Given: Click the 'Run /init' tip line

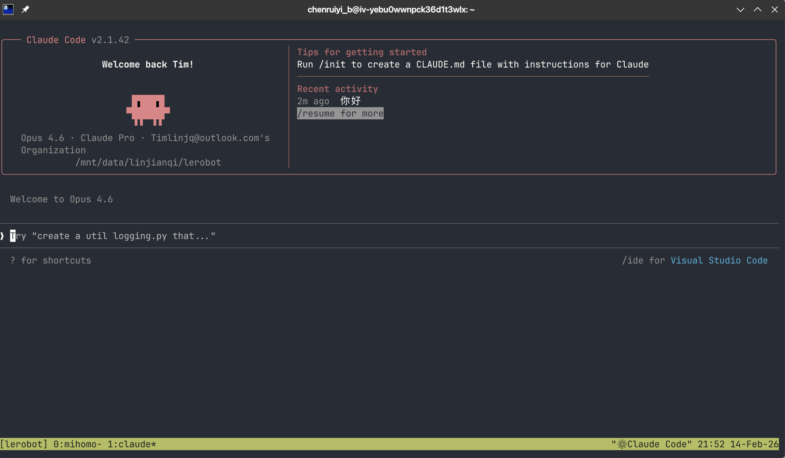Looking at the screenshot, I should [473, 64].
